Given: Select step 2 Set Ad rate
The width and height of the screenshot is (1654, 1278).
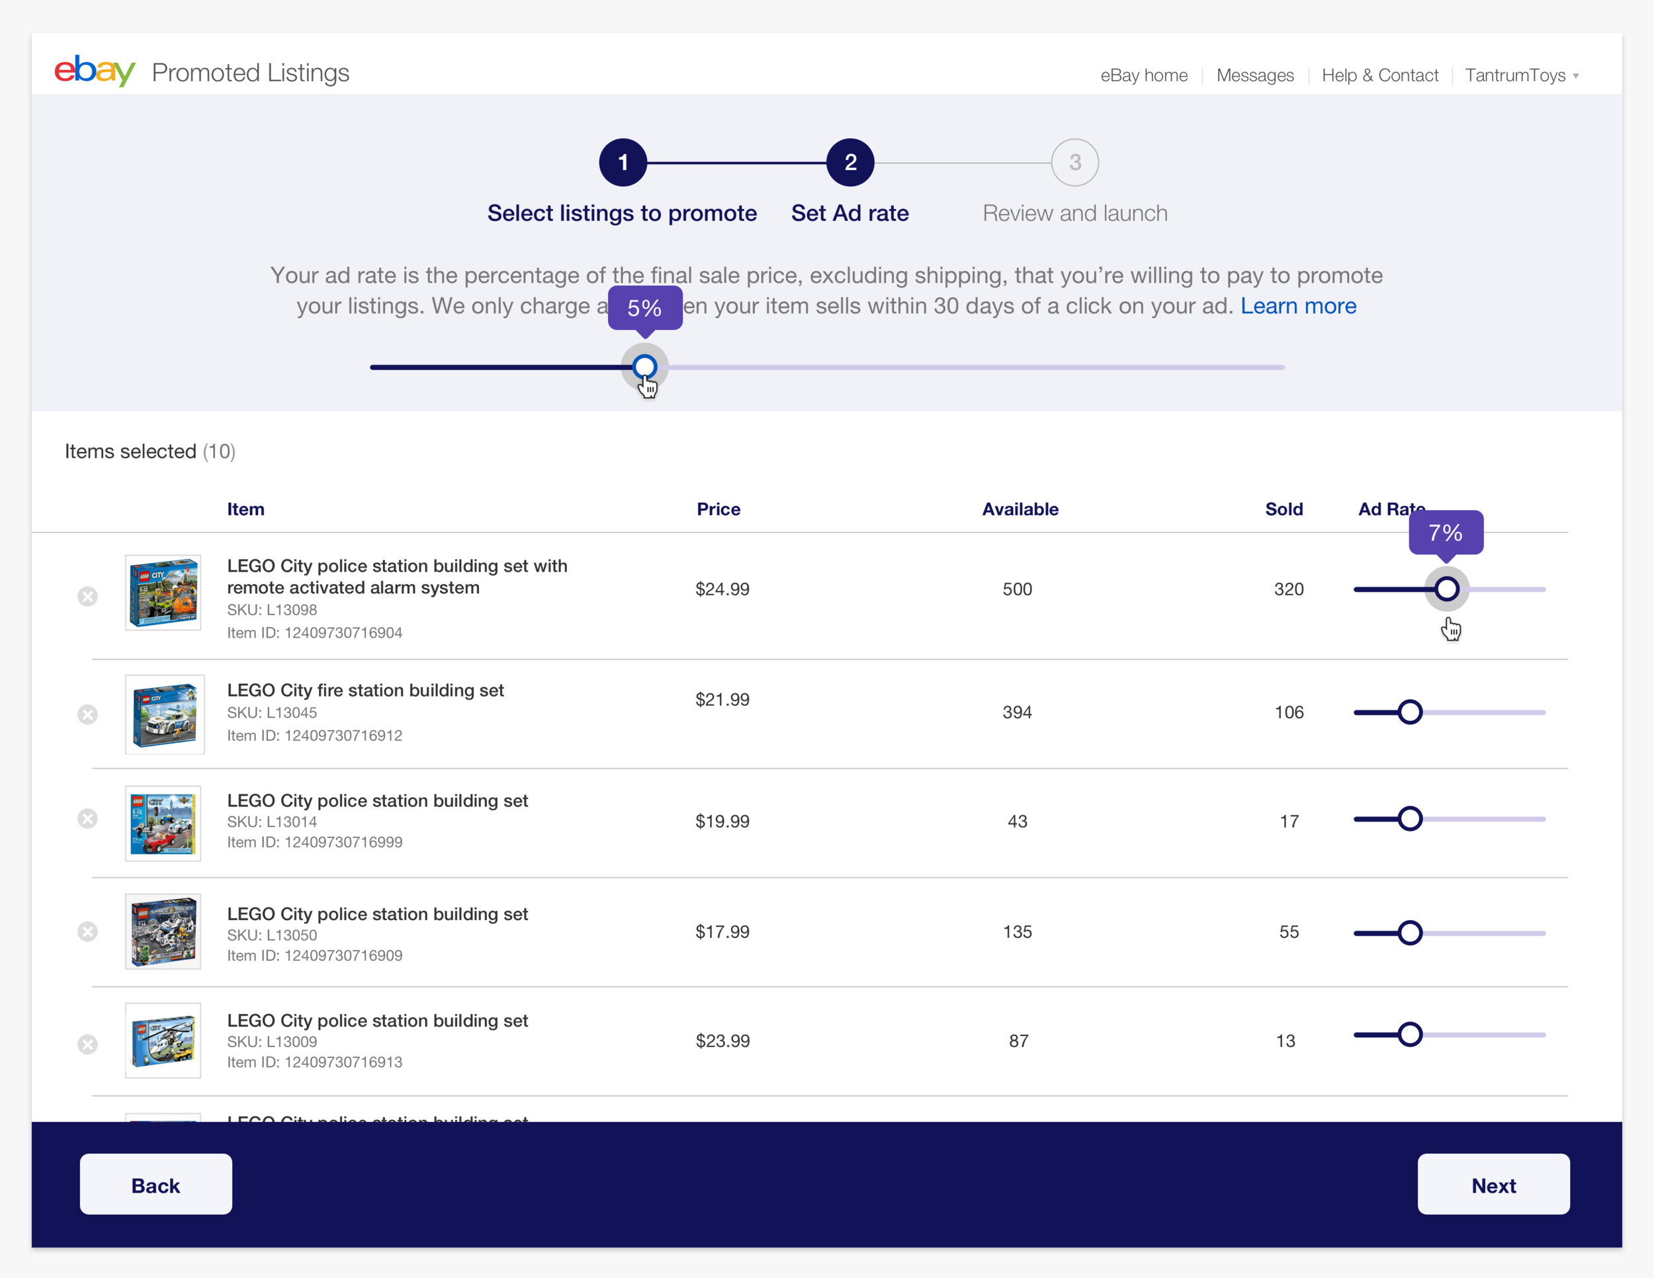Looking at the screenshot, I should point(849,162).
